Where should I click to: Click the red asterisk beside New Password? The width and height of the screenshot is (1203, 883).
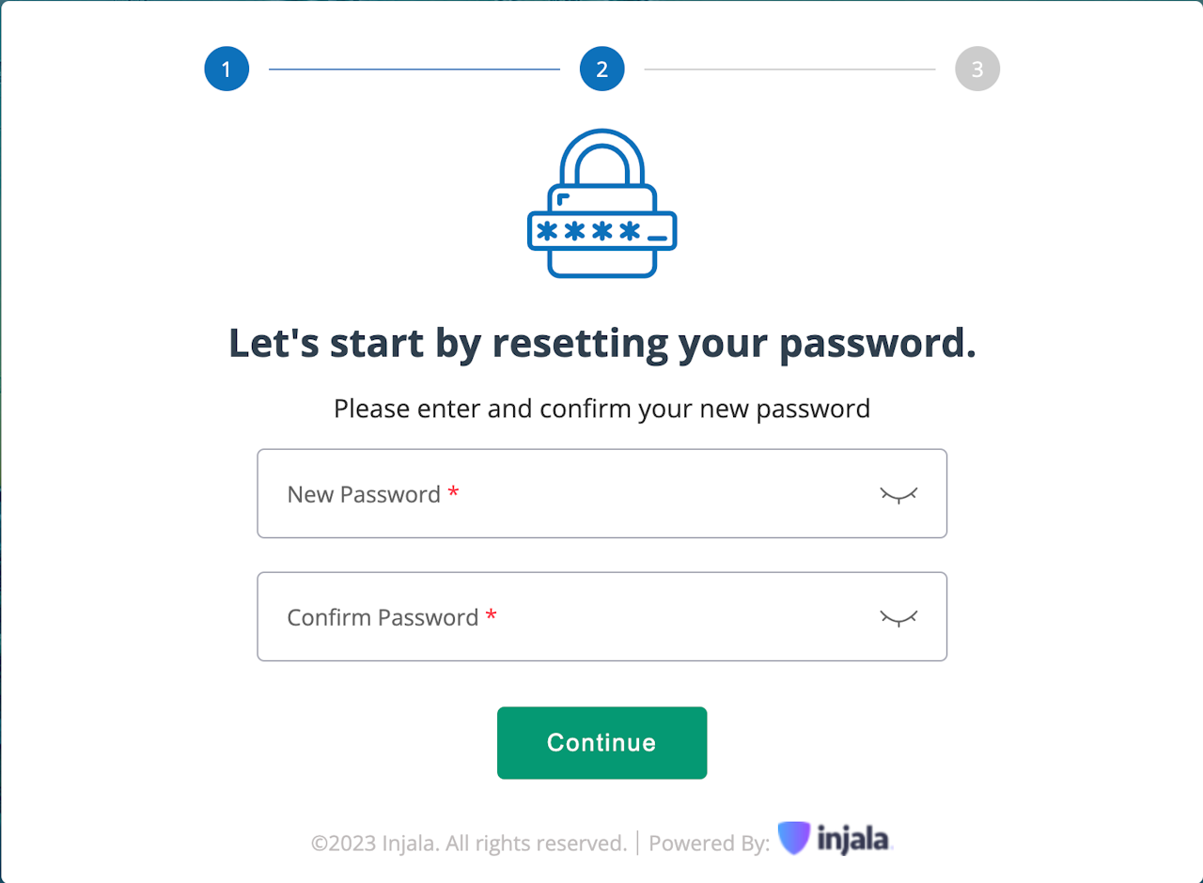[x=454, y=492]
